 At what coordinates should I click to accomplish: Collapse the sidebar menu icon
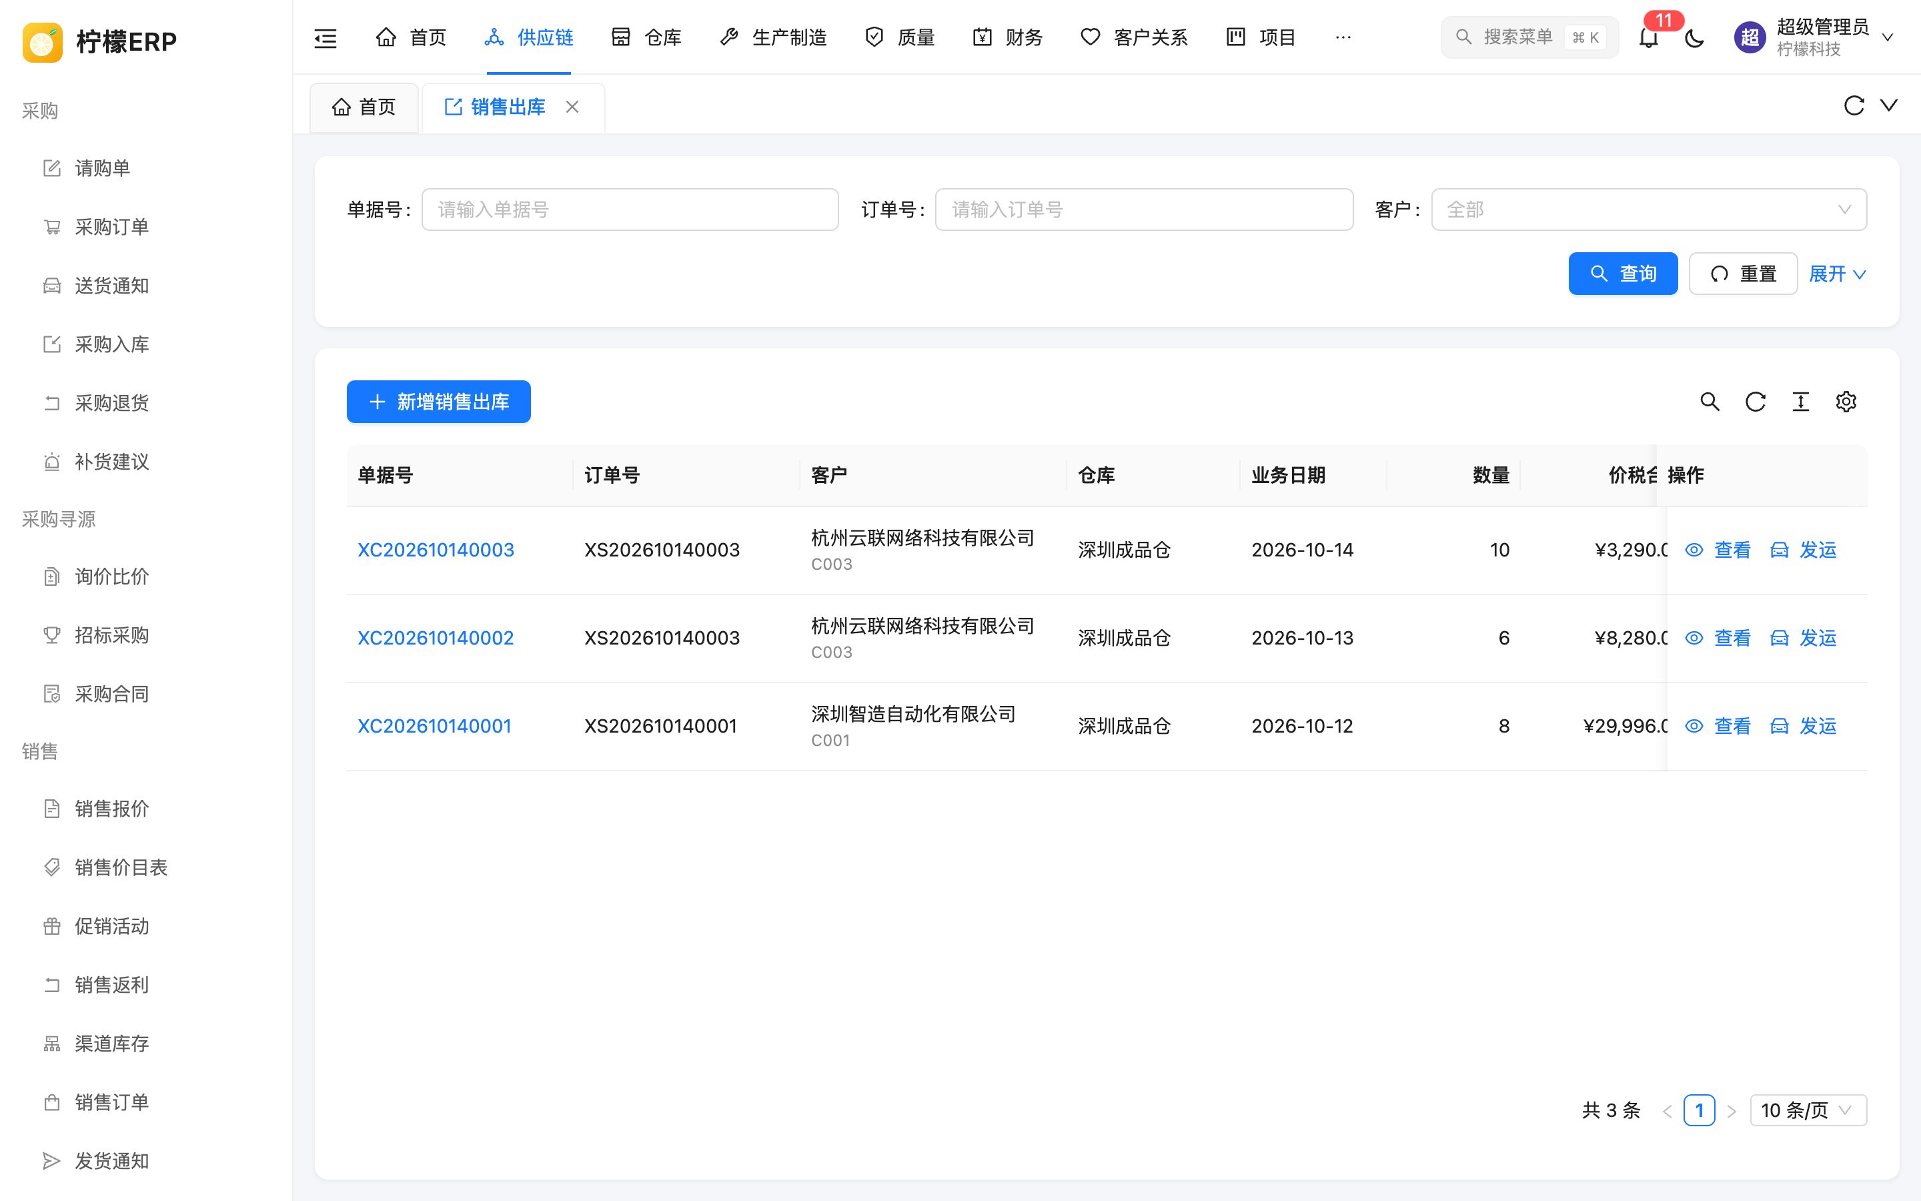pos(326,37)
